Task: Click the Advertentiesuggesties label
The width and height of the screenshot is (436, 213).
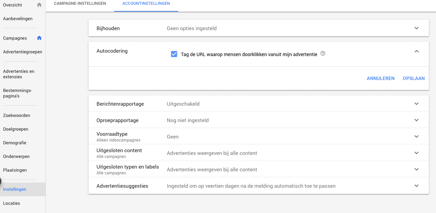Action: point(122,186)
